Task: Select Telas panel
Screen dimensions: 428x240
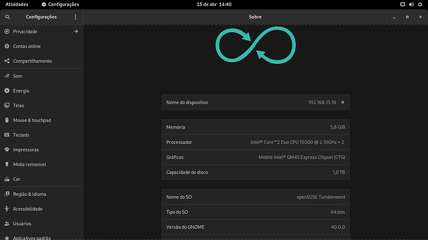Action: coord(42,105)
